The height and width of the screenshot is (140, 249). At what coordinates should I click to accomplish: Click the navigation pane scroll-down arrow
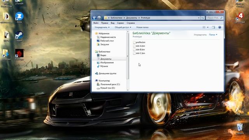(x=128, y=90)
